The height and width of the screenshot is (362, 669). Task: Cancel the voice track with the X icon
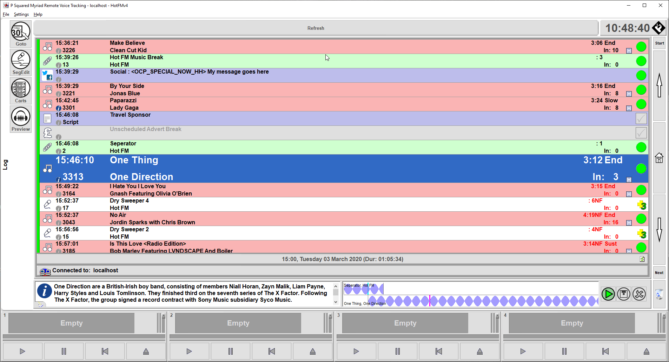pos(639,294)
